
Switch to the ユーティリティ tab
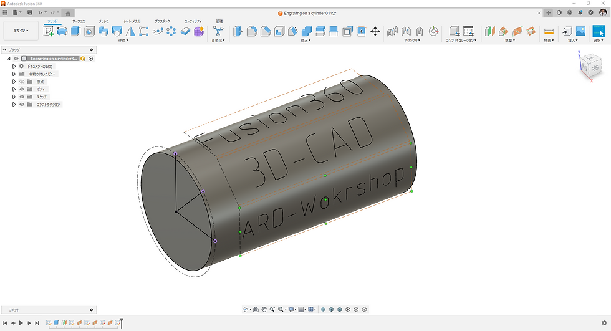pyautogui.click(x=193, y=21)
